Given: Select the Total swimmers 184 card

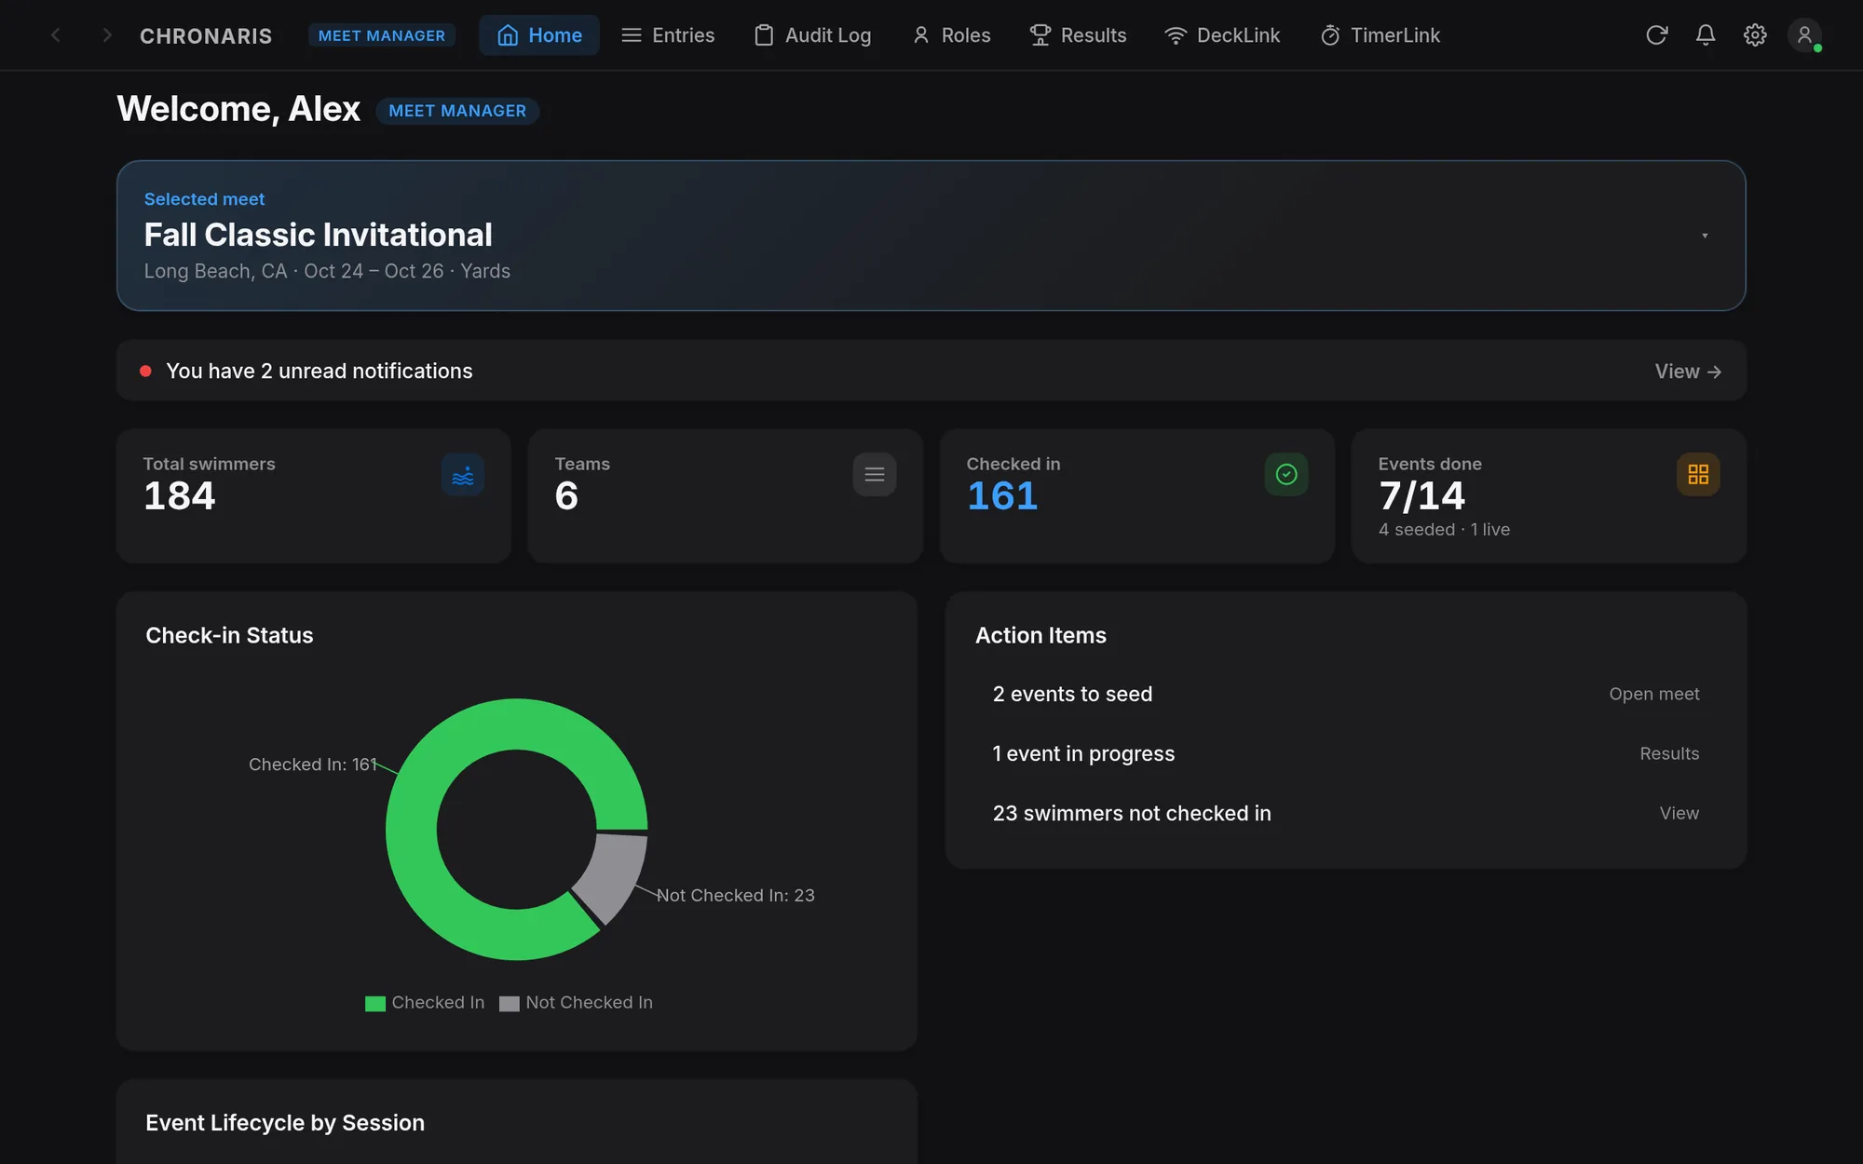Looking at the screenshot, I should click(314, 495).
